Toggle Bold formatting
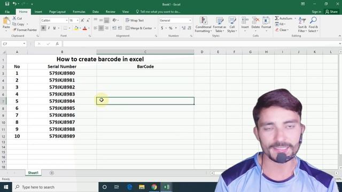 coord(43,28)
